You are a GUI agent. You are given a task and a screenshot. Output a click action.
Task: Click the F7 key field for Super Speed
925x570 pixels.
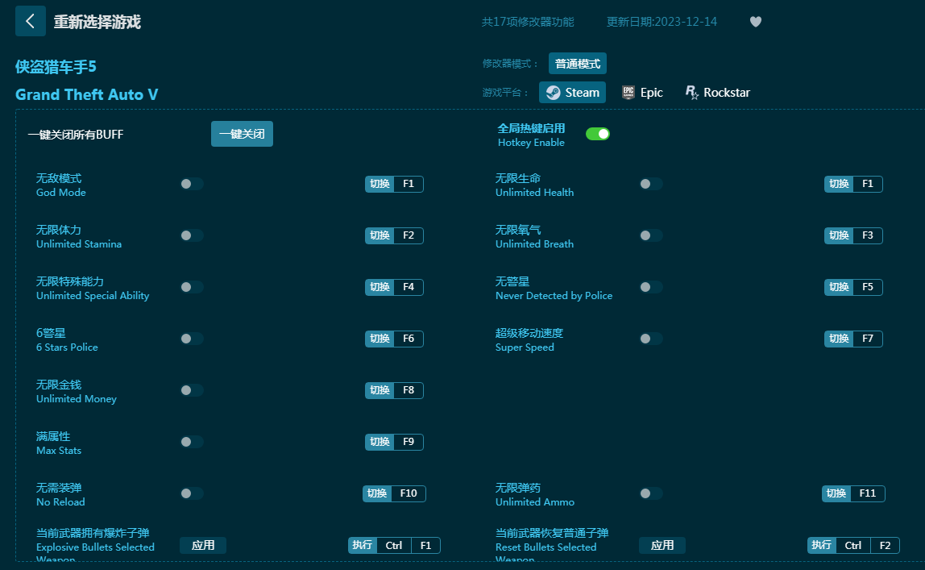867,339
